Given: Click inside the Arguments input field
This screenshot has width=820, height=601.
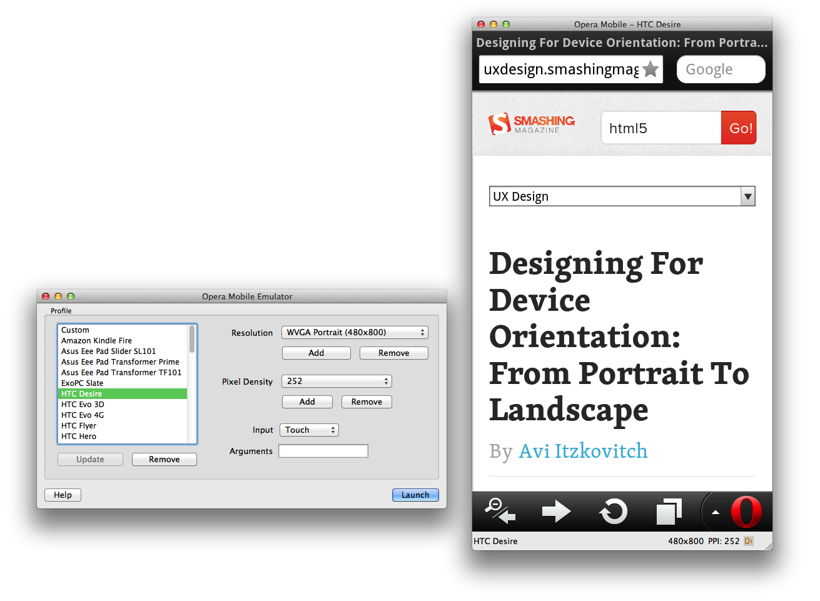Looking at the screenshot, I should click(x=323, y=450).
